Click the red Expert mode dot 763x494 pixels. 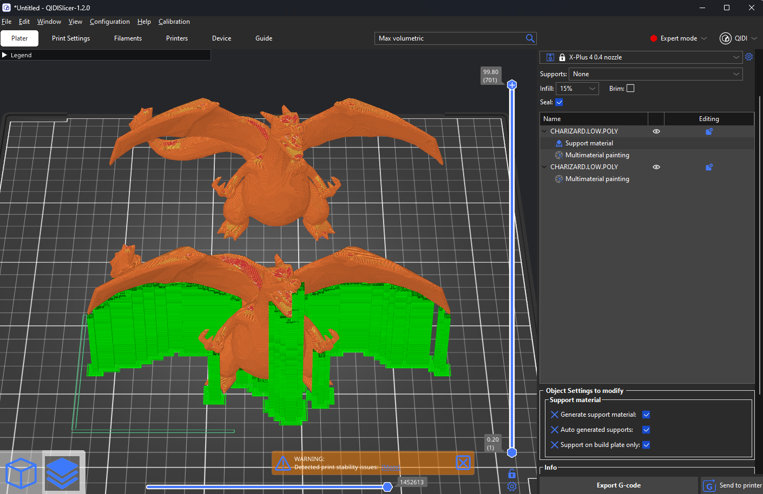[x=653, y=38]
